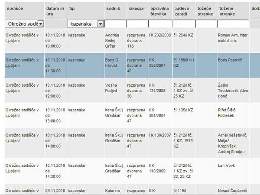260x195 pixels.
Task: Focus the zadeva - zaradi filter field
Action: click(183, 24)
